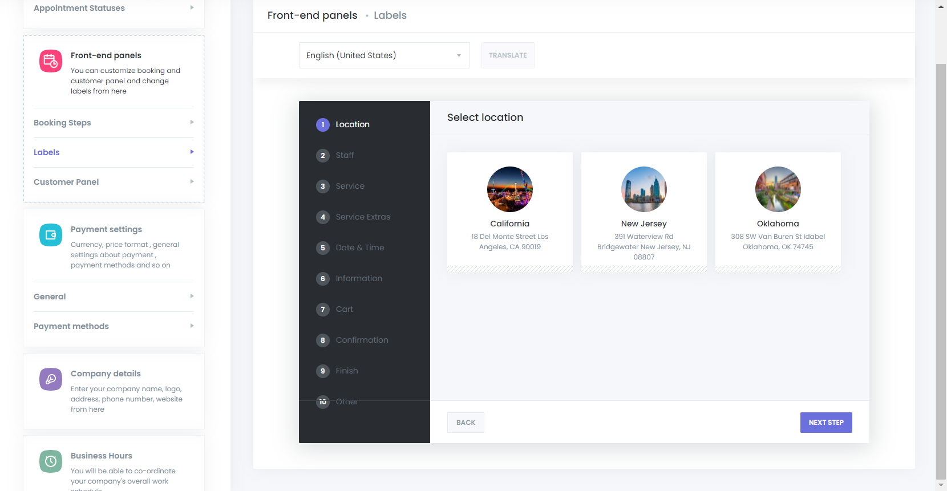Select the California location thumbnail
Image resolution: width=947 pixels, height=491 pixels.
click(x=509, y=189)
